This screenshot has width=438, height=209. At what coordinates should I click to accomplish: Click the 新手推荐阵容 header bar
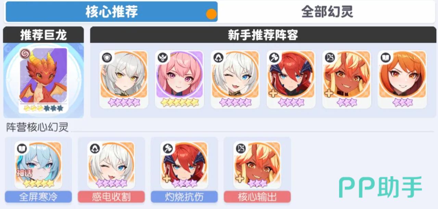(263, 35)
